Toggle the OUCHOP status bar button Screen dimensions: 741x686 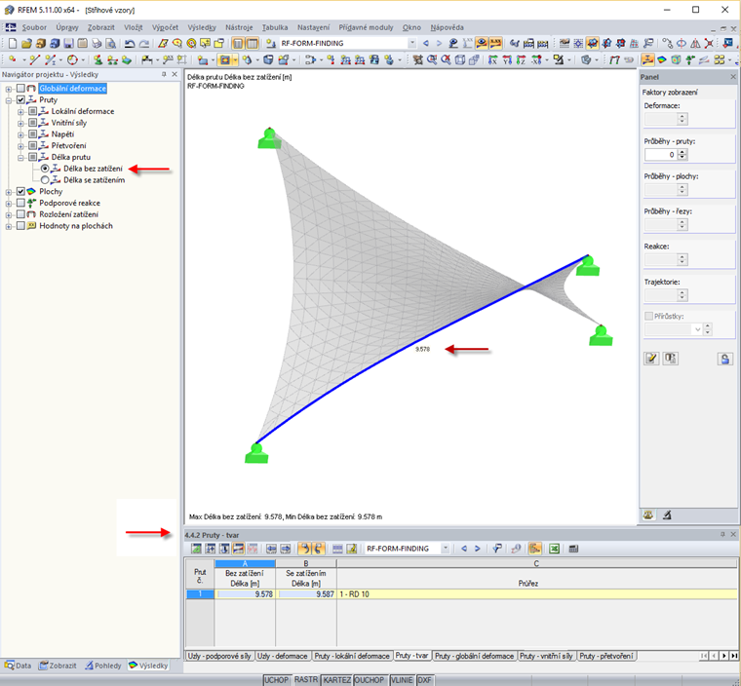(x=370, y=680)
